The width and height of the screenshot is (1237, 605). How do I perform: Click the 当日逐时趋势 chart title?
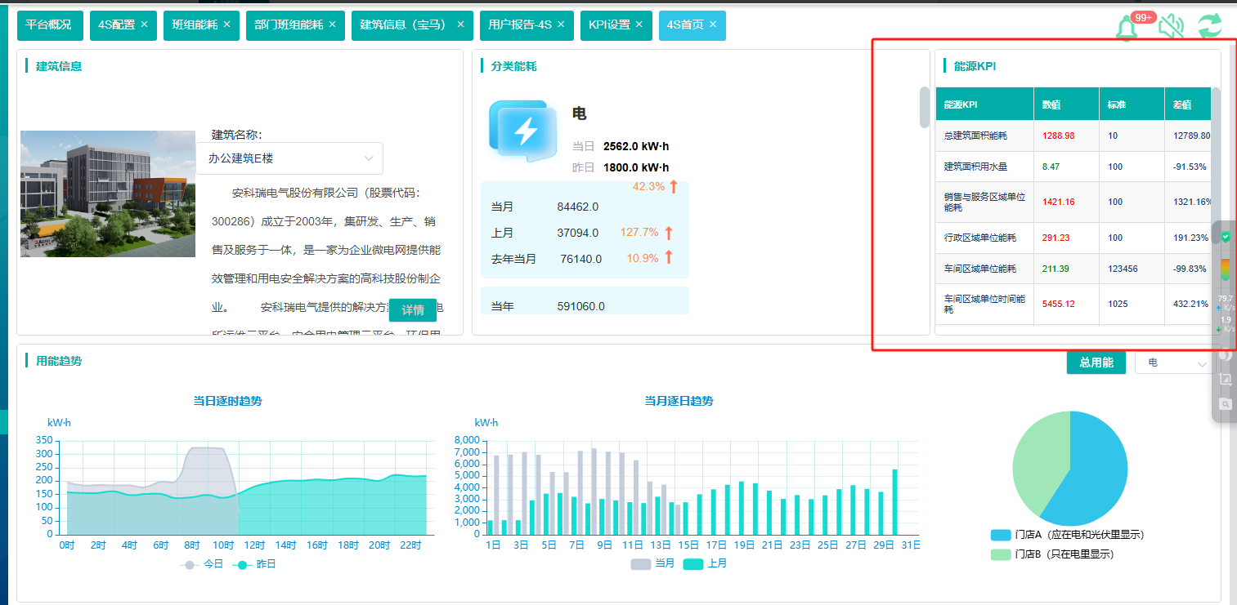coord(227,401)
